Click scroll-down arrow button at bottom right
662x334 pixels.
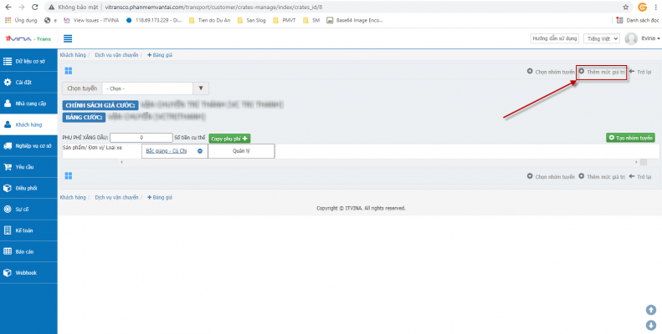click(649, 324)
